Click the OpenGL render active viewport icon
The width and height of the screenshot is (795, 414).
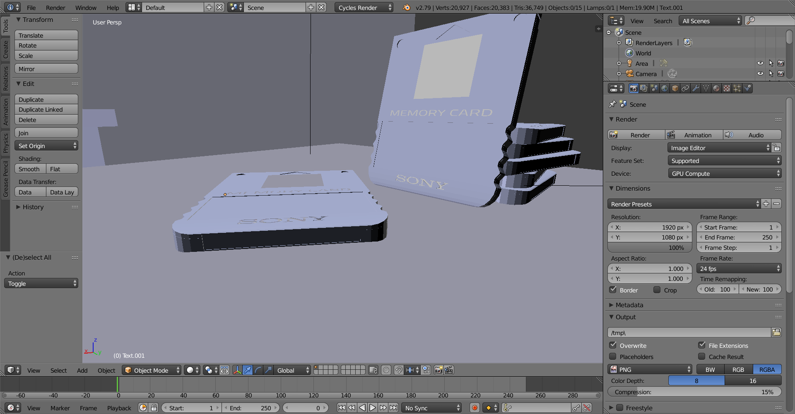[438, 370]
